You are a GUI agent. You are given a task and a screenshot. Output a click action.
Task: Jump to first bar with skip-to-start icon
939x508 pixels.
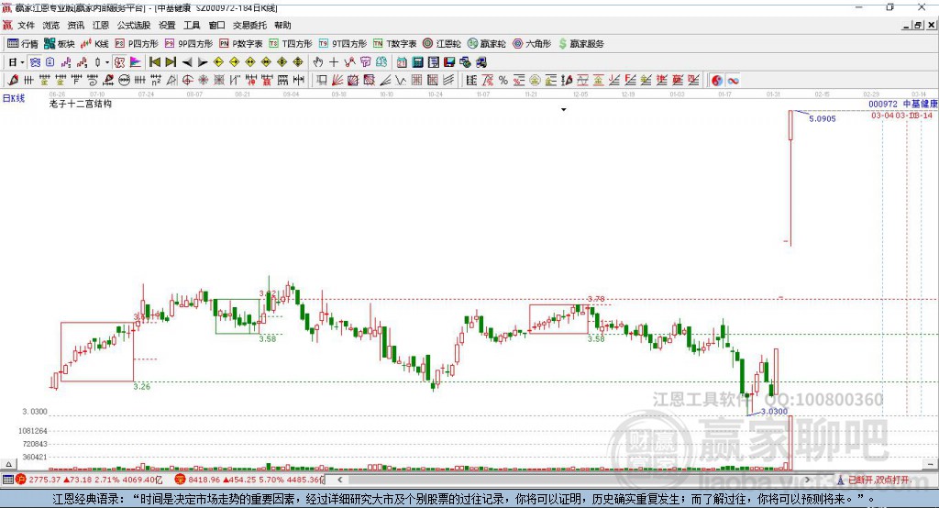coord(154,62)
